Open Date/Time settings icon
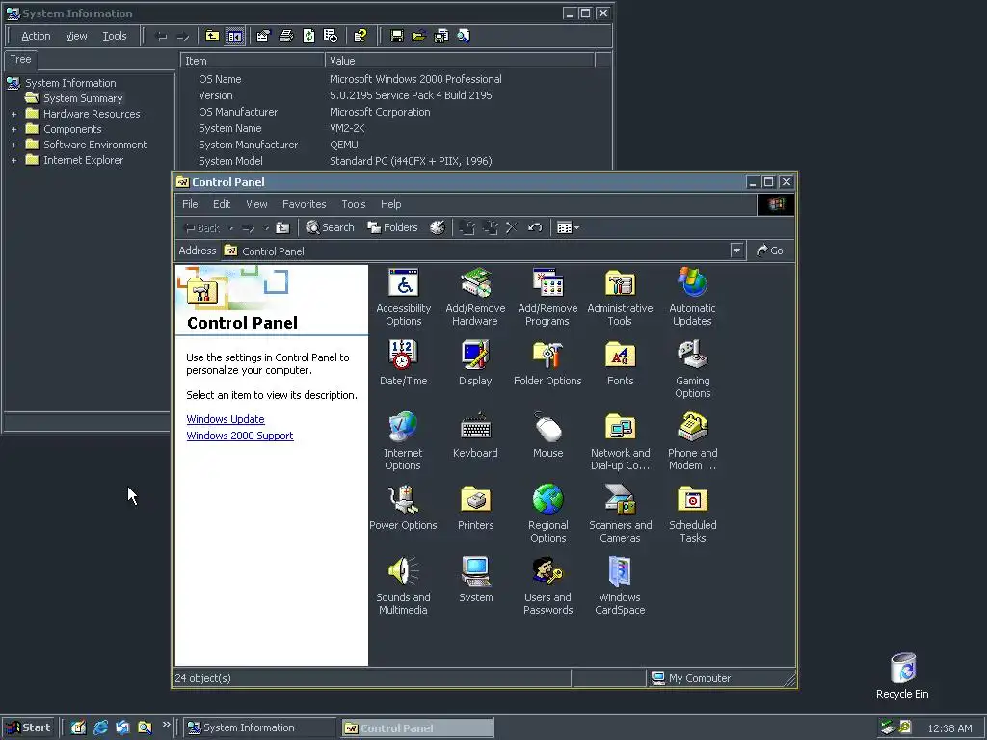Viewport: 987px width, 740px height. [x=404, y=362]
